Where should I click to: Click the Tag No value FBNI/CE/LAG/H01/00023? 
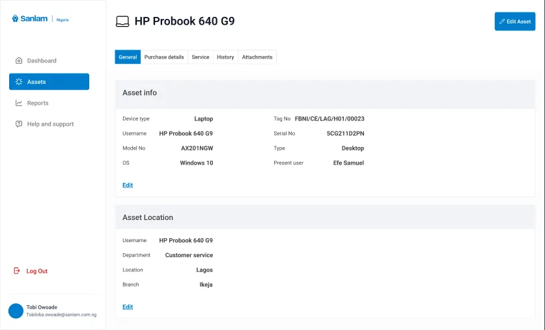pos(329,119)
